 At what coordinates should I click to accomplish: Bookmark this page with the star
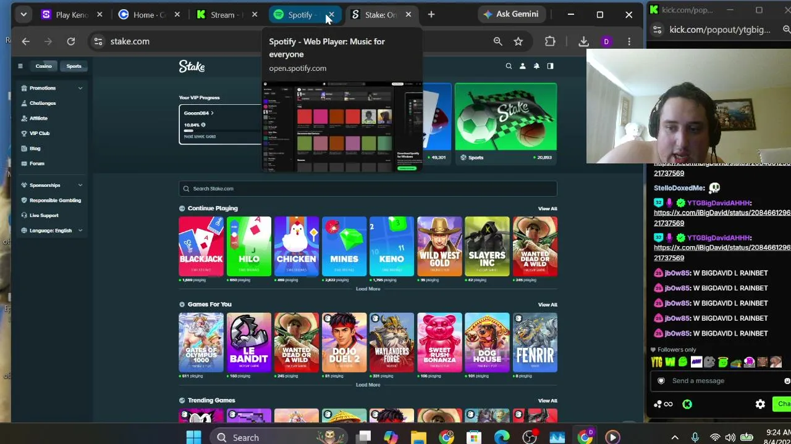click(518, 41)
